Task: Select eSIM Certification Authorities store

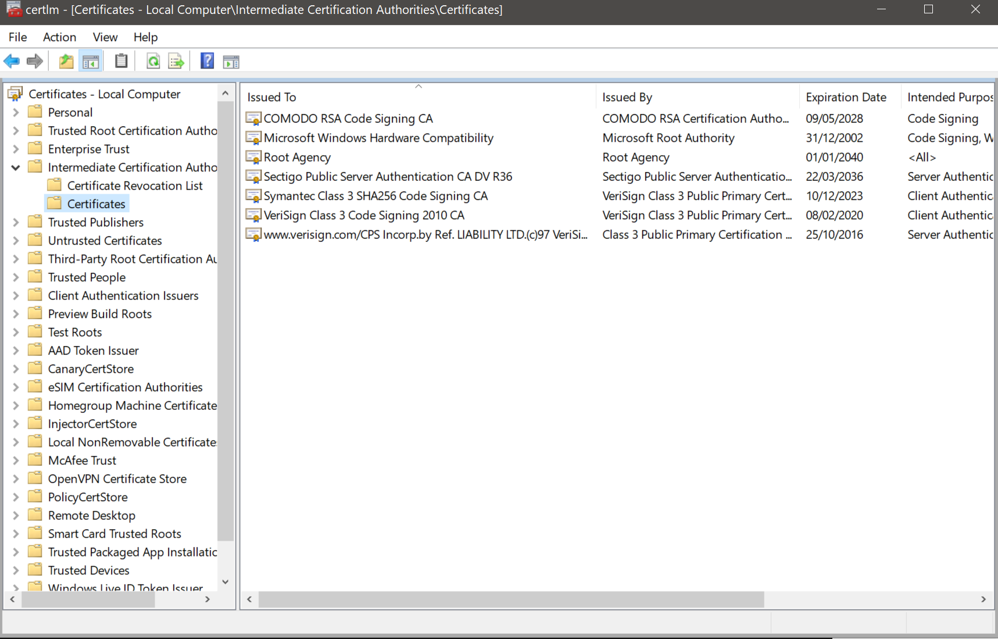Action: (x=126, y=387)
